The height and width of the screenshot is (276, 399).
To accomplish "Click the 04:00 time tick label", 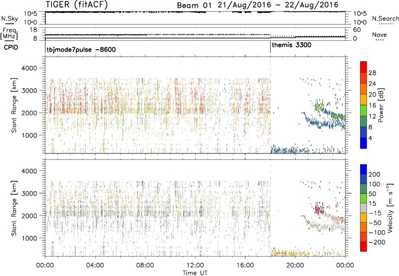I will tap(95, 266).
